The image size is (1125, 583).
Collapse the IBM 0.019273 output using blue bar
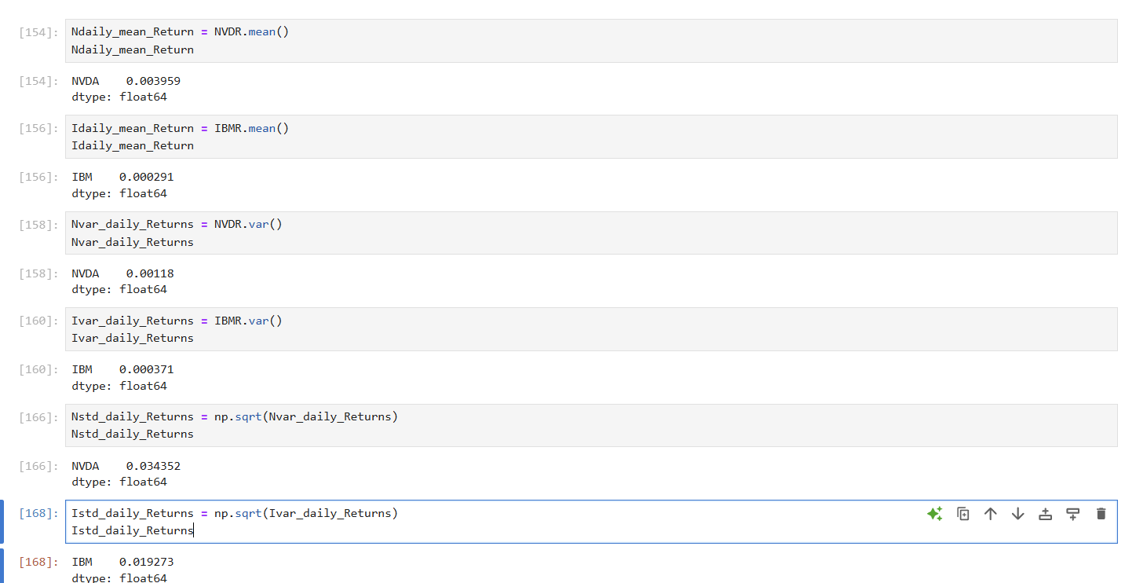(x=2, y=566)
